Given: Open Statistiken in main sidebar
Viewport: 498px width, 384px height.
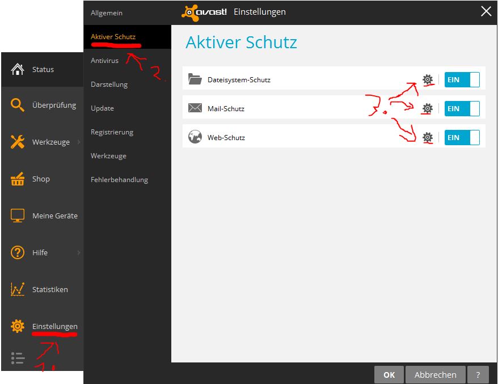Looking at the screenshot, I should coord(43,289).
